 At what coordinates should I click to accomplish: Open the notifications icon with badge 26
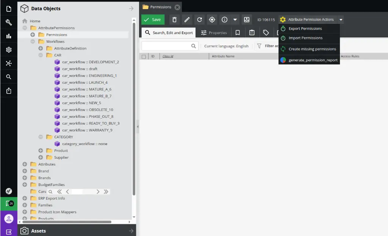(x=9, y=204)
